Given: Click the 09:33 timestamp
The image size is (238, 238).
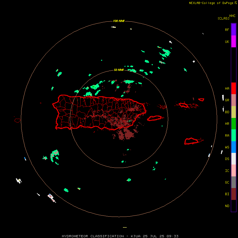Looking at the screenshot, I should tap(172, 236).
